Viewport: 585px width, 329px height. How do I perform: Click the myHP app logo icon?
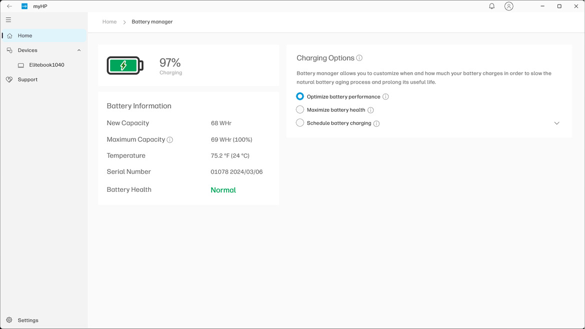[25, 7]
